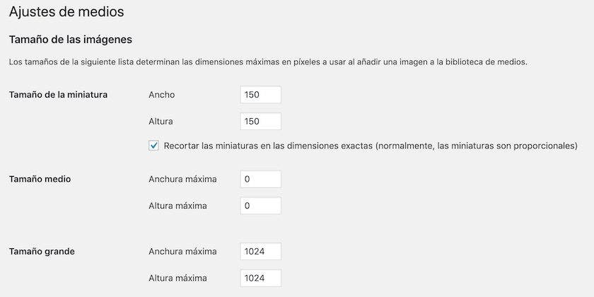Click the Altura label for the thumbnail
594x297 pixels.
(161, 122)
